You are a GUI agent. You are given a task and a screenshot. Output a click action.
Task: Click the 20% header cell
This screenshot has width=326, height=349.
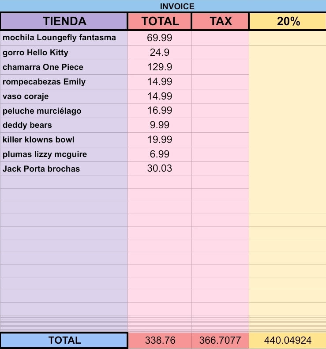pyautogui.click(x=288, y=21)
